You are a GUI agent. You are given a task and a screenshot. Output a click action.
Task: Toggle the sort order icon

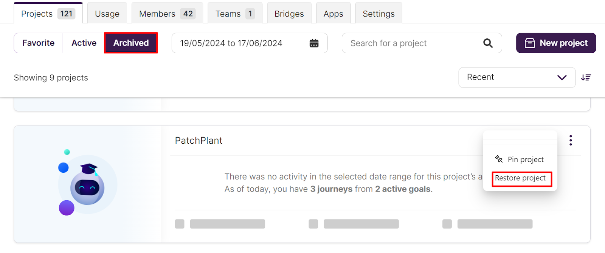586,77
